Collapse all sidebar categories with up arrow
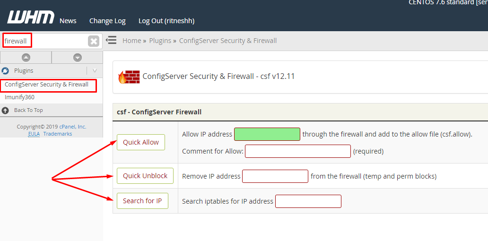488x241 pixels. pyautogui.click(x=26, y=58)
